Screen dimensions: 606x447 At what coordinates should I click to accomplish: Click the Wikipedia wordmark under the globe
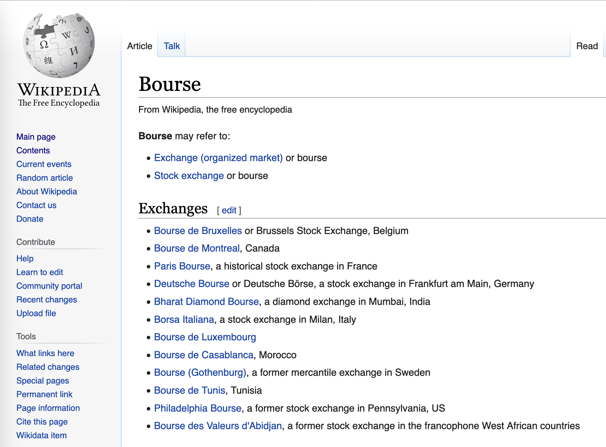click(x=59, y=90)
